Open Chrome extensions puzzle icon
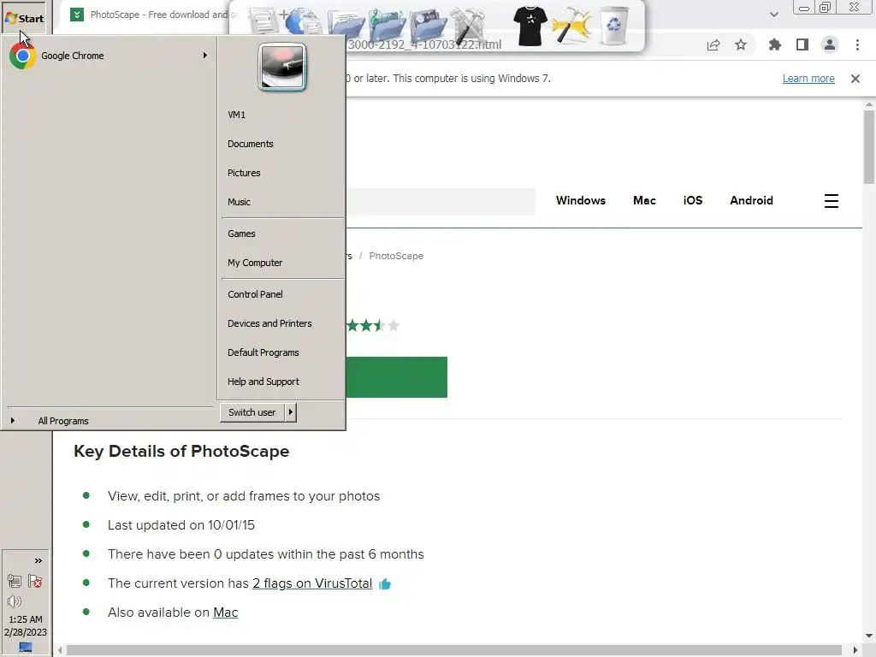Image resolution: width=876 pixels, height=657 pixels. pos(774,44)
